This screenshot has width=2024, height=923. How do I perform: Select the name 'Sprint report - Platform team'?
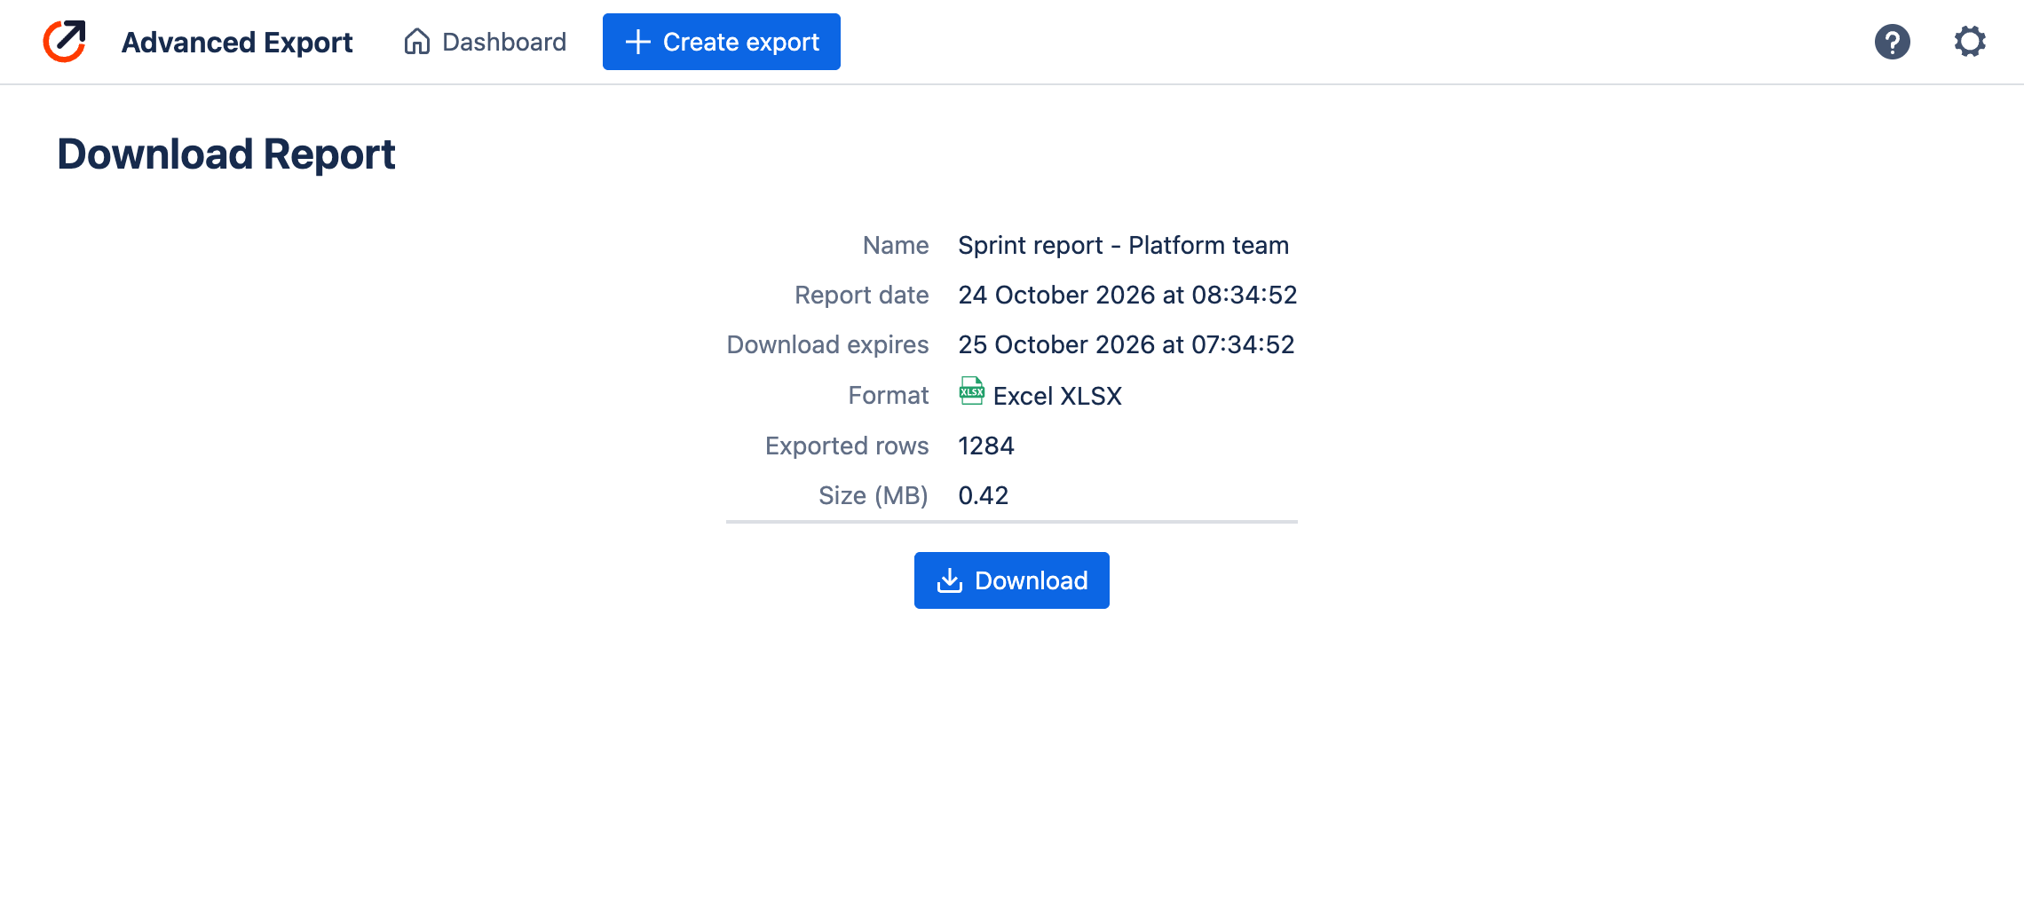(1123, 245)
